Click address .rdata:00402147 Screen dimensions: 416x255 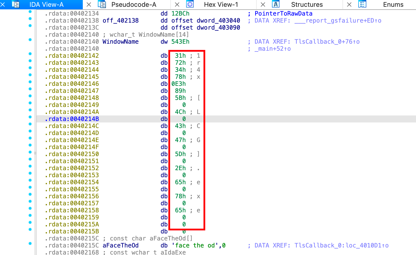[x=72, y=91]
